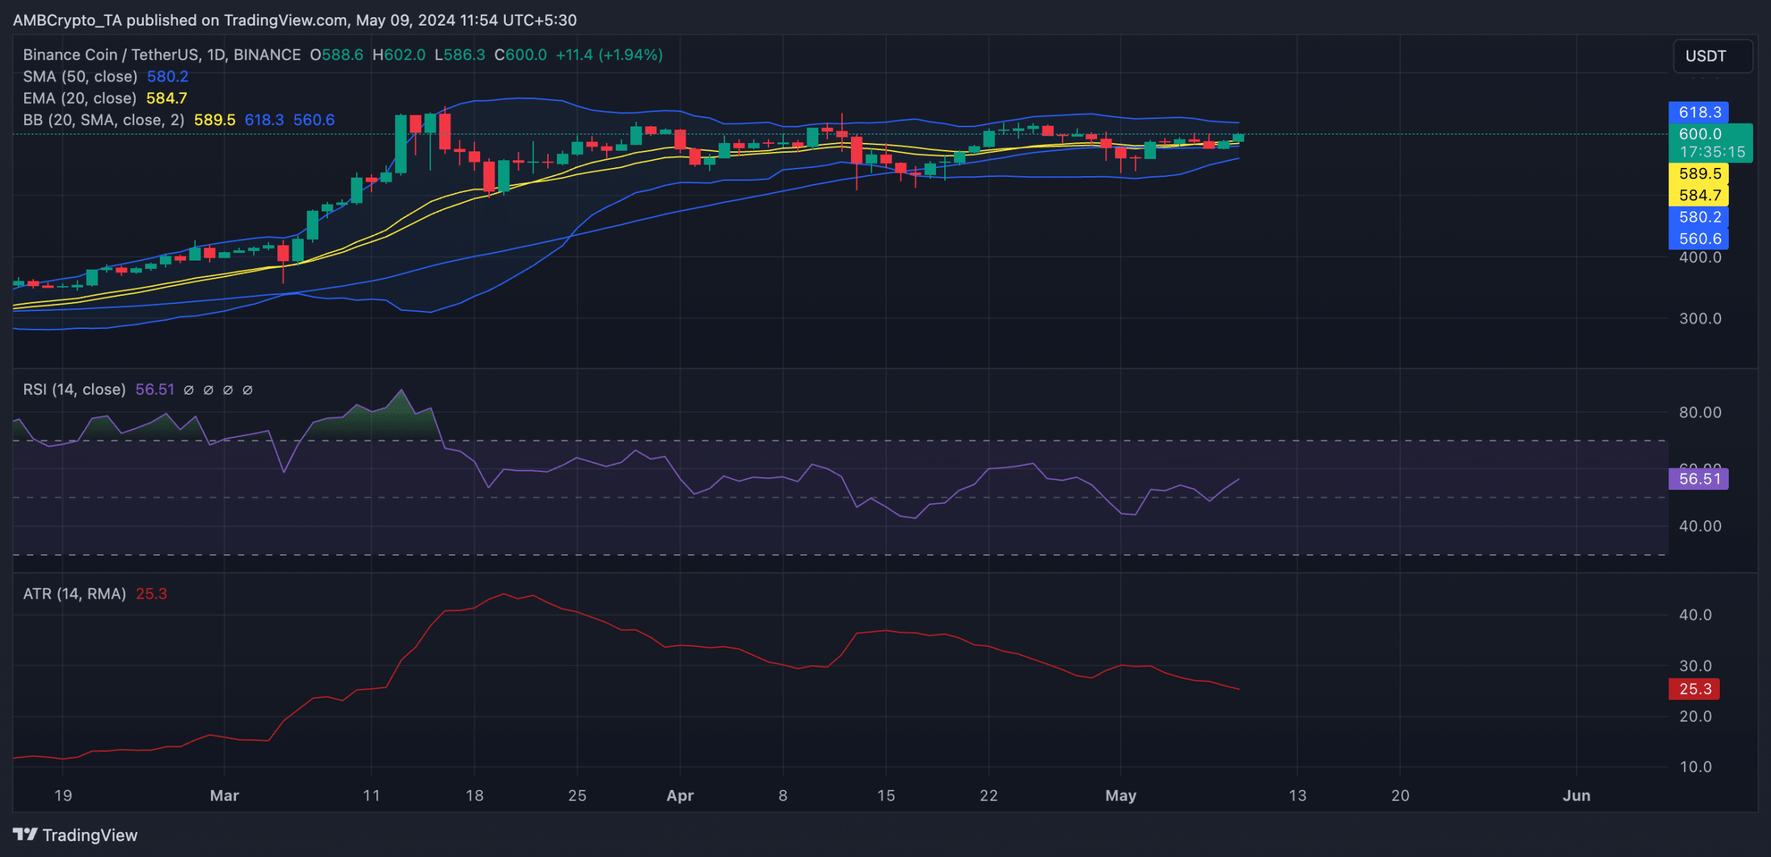Click the 18 date label on time axis
The height and width of the screenshot is (857, 1771).
click(475, 795)
